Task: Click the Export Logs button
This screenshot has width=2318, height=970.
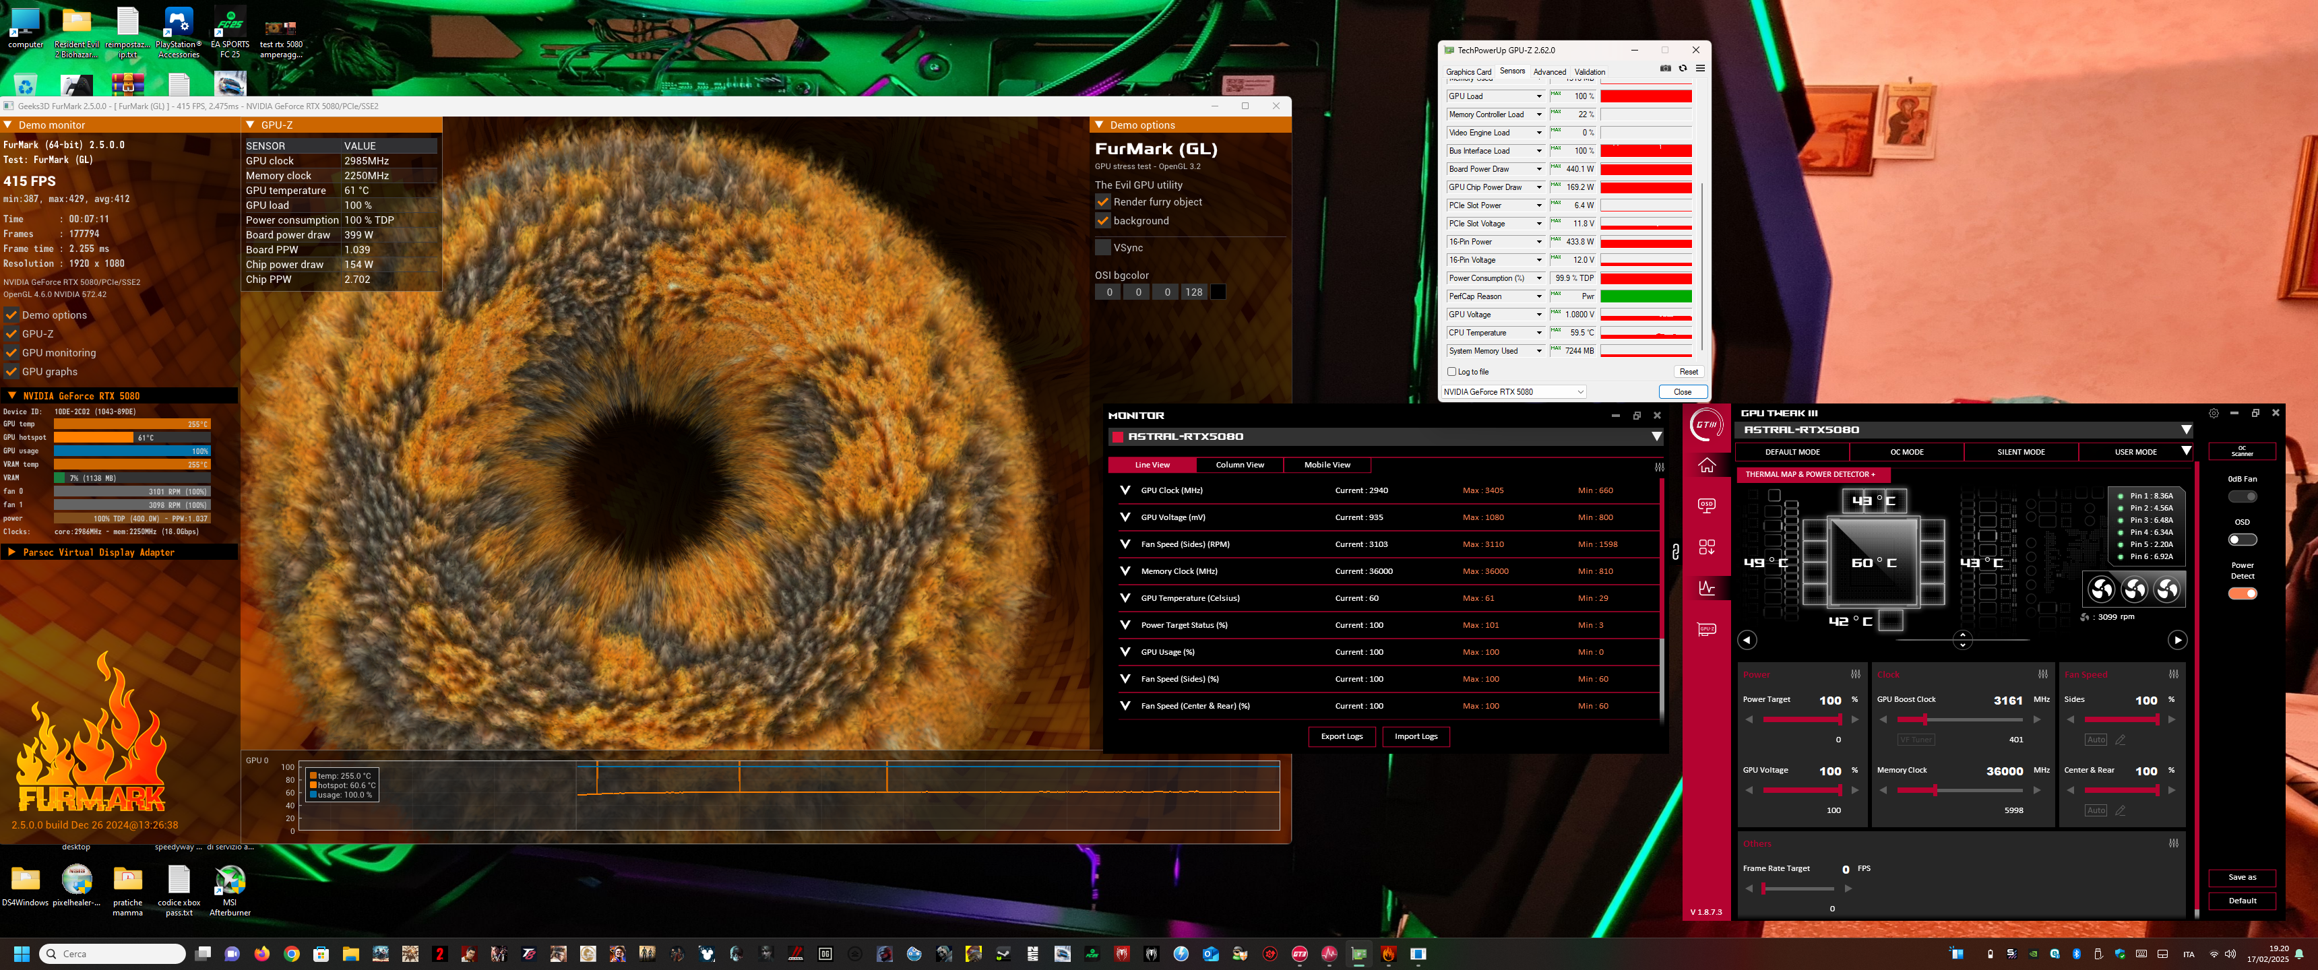Action: click(1341, 737)
